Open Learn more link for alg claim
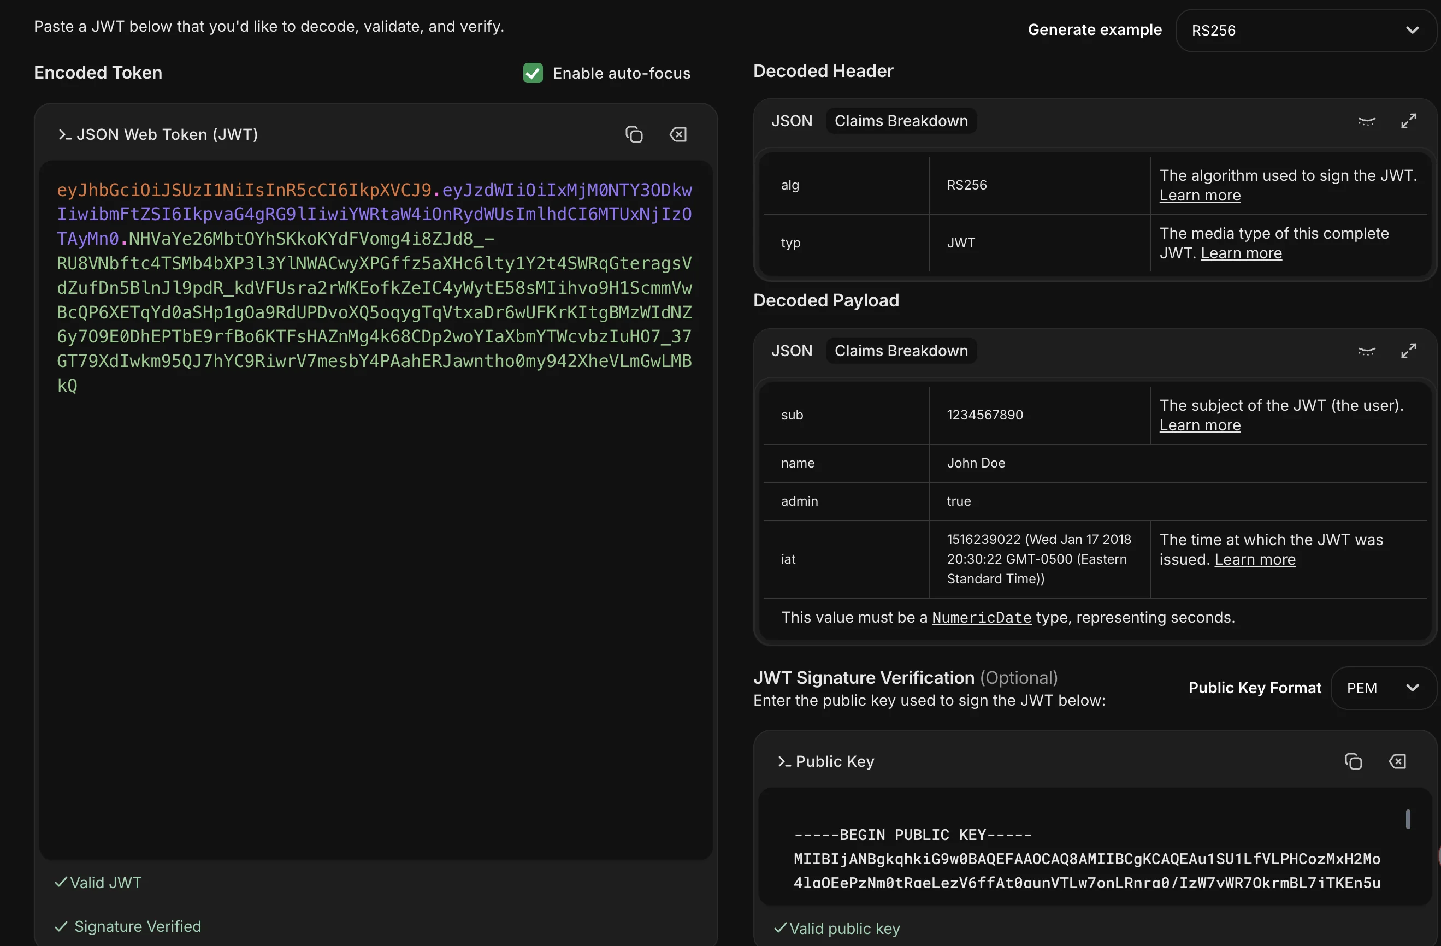Image resolution: width=1441 pixels, height=946 pixels. (x=1200, y=196)
